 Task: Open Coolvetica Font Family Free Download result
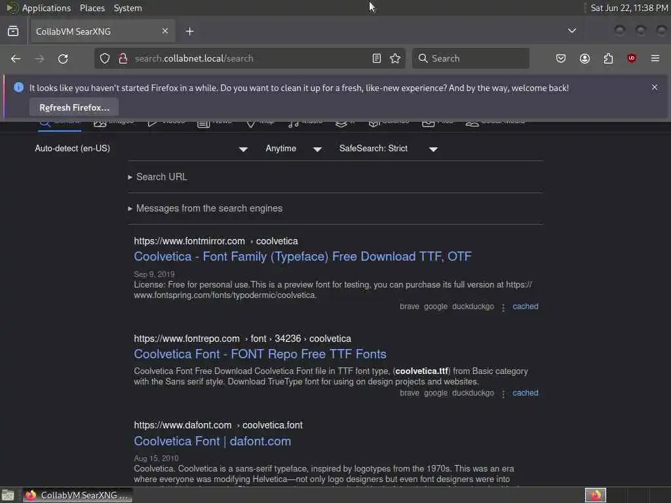coord(303,256)
